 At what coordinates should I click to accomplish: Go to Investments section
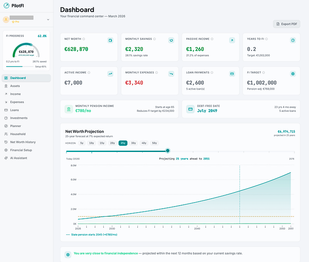point(26,118)
